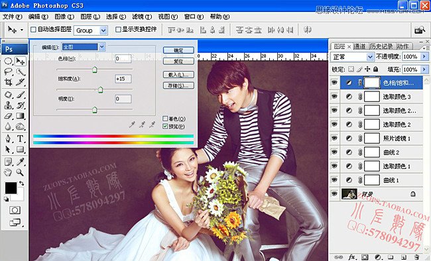Image resolution: width=431 pixels, height=261 pixels.
Task: Confirm with the 确定 button
Action: (178, 50)
